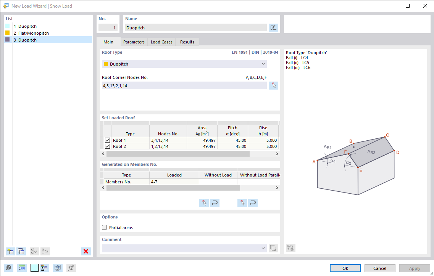Screen dimensions: 434x276
Task: Open the edit dialog via pencil icon beside Name
Action: tap(273, 27)
